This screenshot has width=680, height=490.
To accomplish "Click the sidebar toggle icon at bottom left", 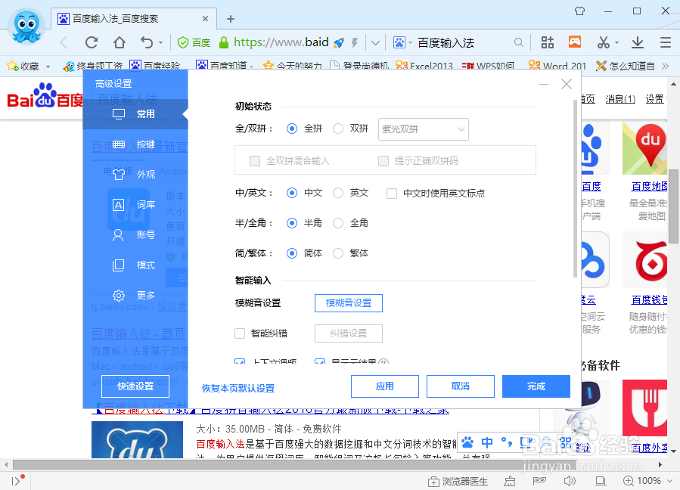I will coord(17,480).
